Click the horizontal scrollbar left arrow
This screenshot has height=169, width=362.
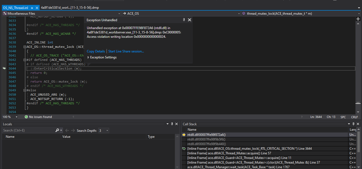tap(73, 117)
